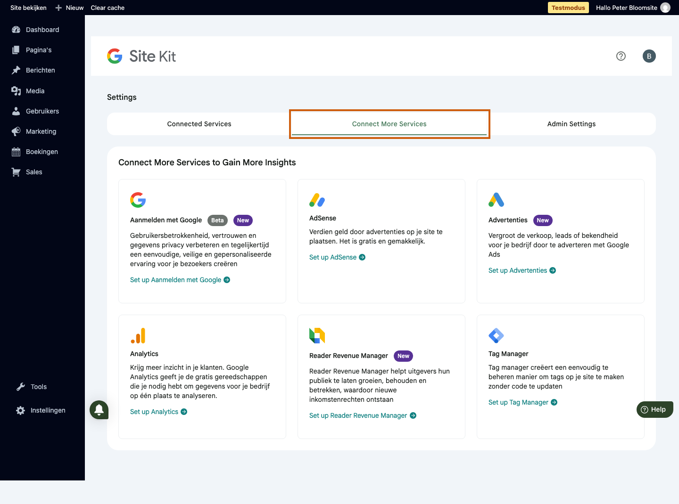Click the Pagina's pages icon
This screenshot has height=504, width=679.
click(16, 50)
